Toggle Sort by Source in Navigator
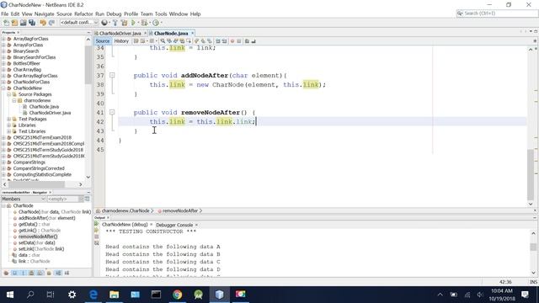 point(67,273)
